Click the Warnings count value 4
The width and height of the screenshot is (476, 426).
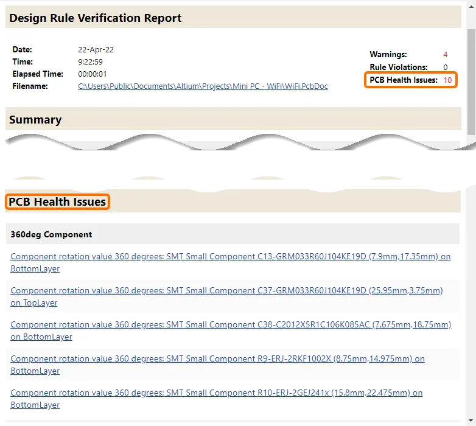point(445,55)
